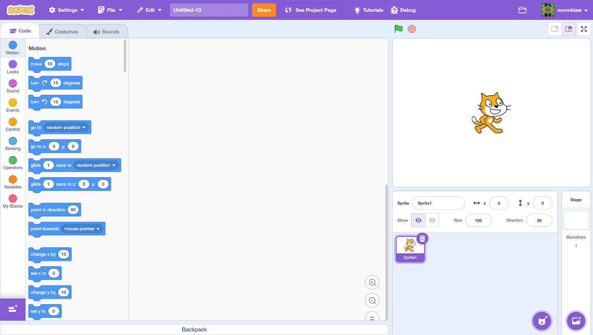Switch to large stage layout
This screenshot has width=593, height=335.
click(569, 29)
